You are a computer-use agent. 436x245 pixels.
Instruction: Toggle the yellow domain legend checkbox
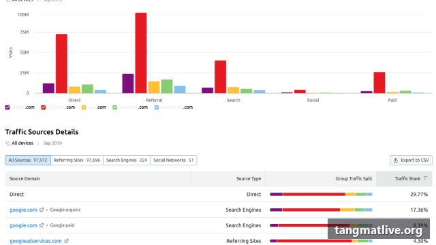coord(83,108)
